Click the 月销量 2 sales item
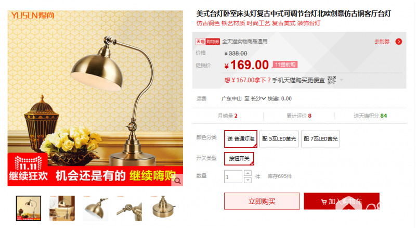416x228 pixels. (228, 116)
